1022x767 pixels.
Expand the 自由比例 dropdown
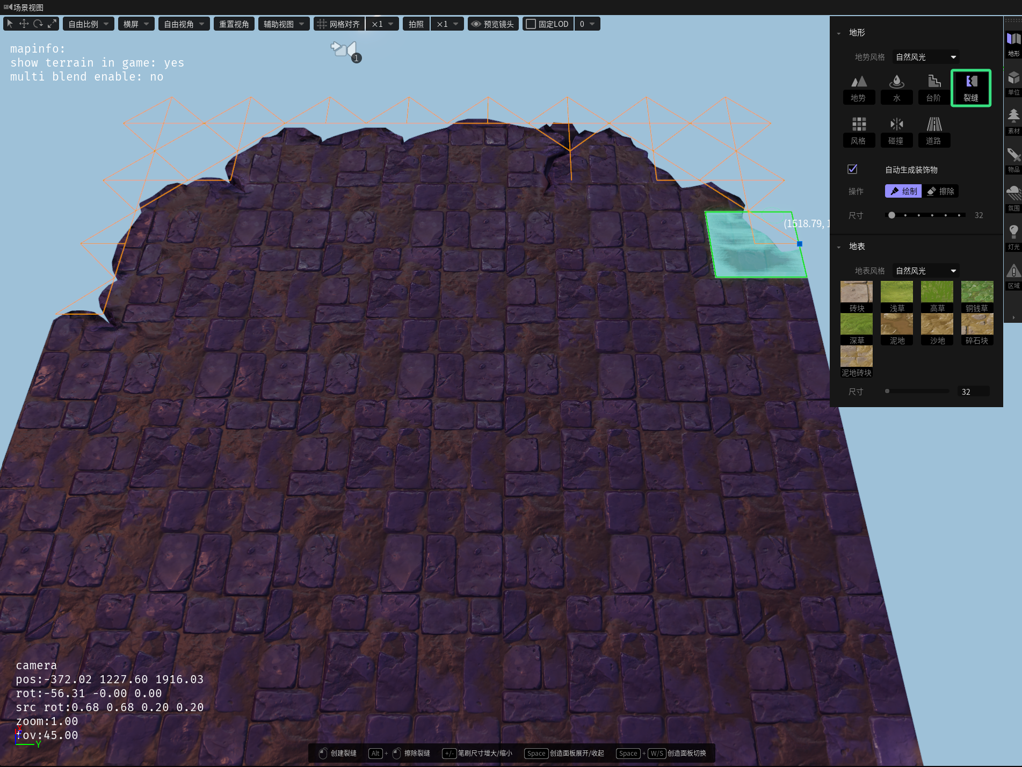89,24
